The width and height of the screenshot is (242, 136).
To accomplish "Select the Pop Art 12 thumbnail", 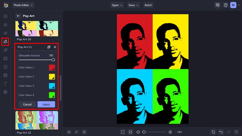I will pyautogui.click(x=37, y=120).
